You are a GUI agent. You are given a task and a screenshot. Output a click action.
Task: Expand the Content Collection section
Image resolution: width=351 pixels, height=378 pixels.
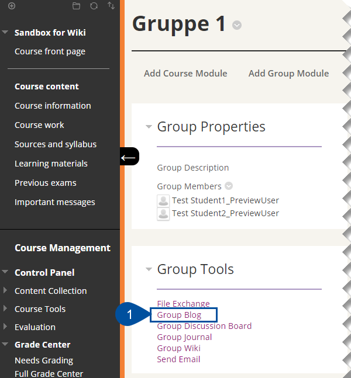[x=5, y=290]
